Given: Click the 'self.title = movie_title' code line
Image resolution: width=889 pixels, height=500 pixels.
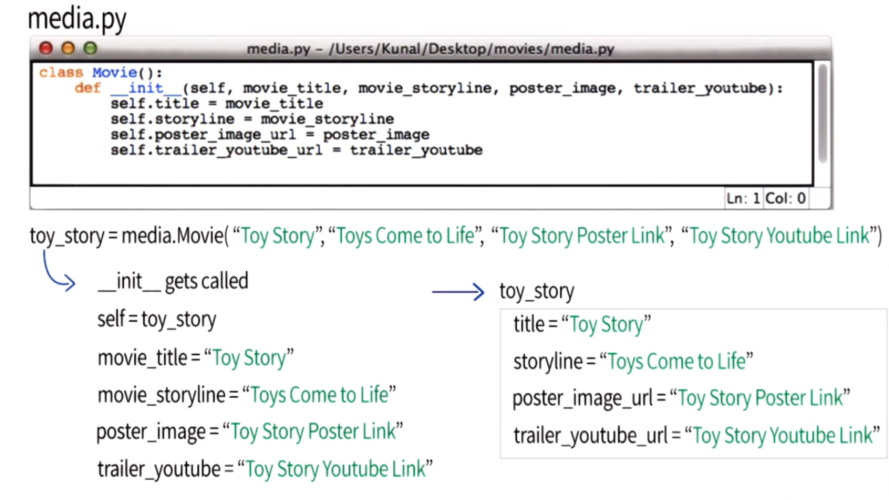Looking at the screenshot, I should tap(217, 104).
